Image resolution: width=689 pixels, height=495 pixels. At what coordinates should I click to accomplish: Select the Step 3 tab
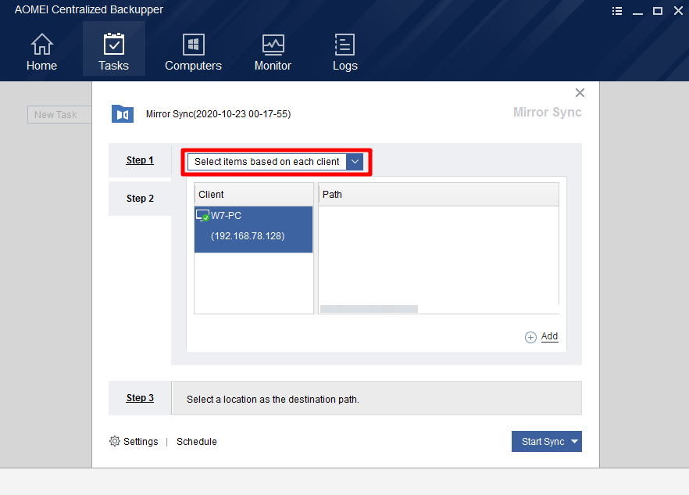tap(140, 398)
